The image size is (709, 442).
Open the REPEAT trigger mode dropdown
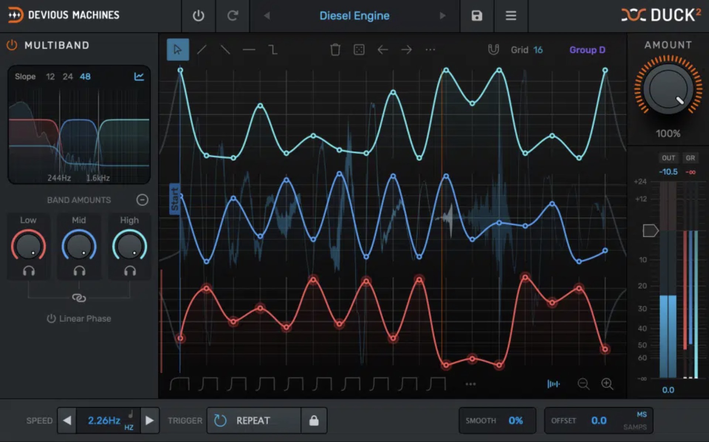point(254,420)
